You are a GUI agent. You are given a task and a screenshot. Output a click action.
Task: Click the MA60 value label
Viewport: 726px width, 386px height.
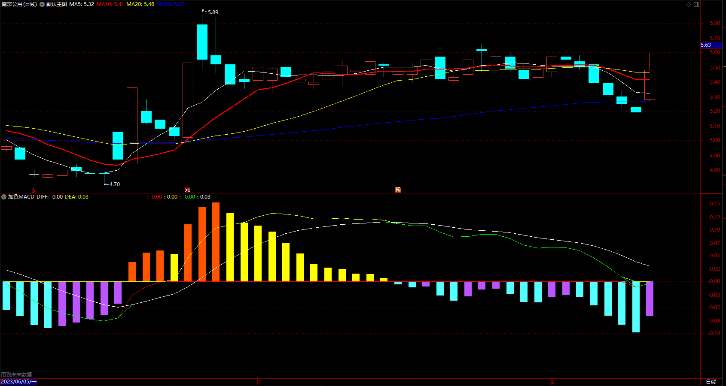[x=170, y=4]
